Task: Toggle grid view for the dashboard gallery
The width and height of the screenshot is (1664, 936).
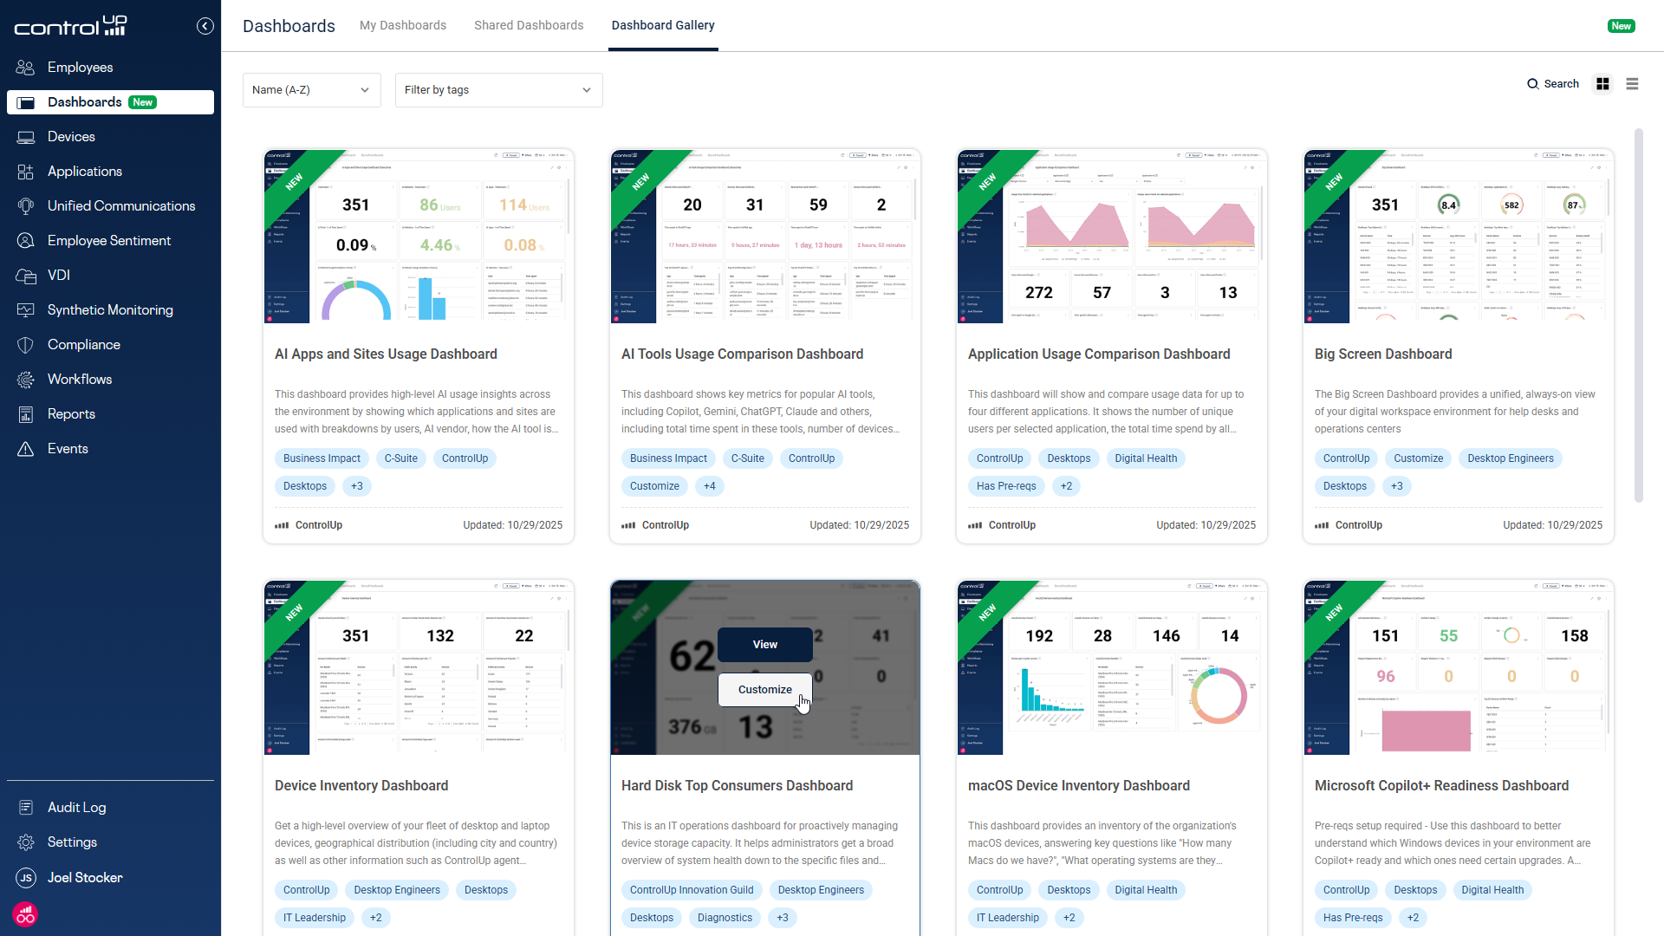Action: coord(1602,83)
